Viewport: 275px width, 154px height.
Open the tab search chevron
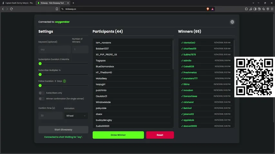pos(253,3)
